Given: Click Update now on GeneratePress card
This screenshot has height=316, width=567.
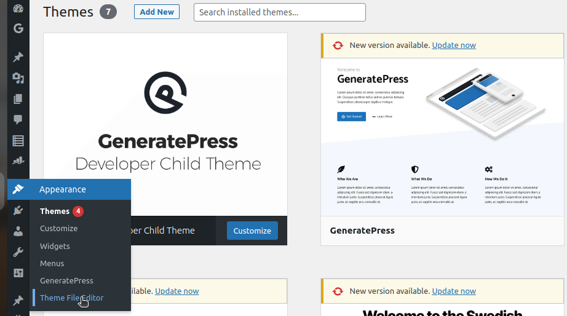Looking at the screenshot, I should [x=454, y=45].
